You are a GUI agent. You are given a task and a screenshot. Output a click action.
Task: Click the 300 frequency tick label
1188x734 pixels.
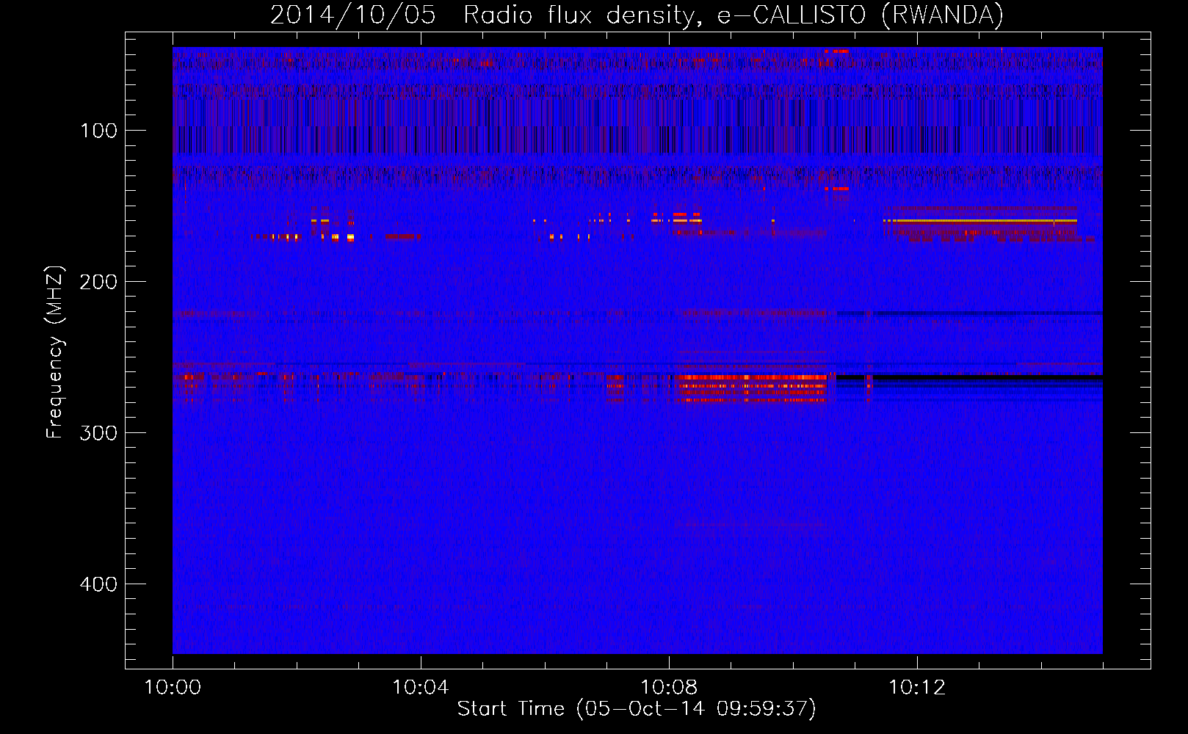pyautogui.click(x=99, y=433)
